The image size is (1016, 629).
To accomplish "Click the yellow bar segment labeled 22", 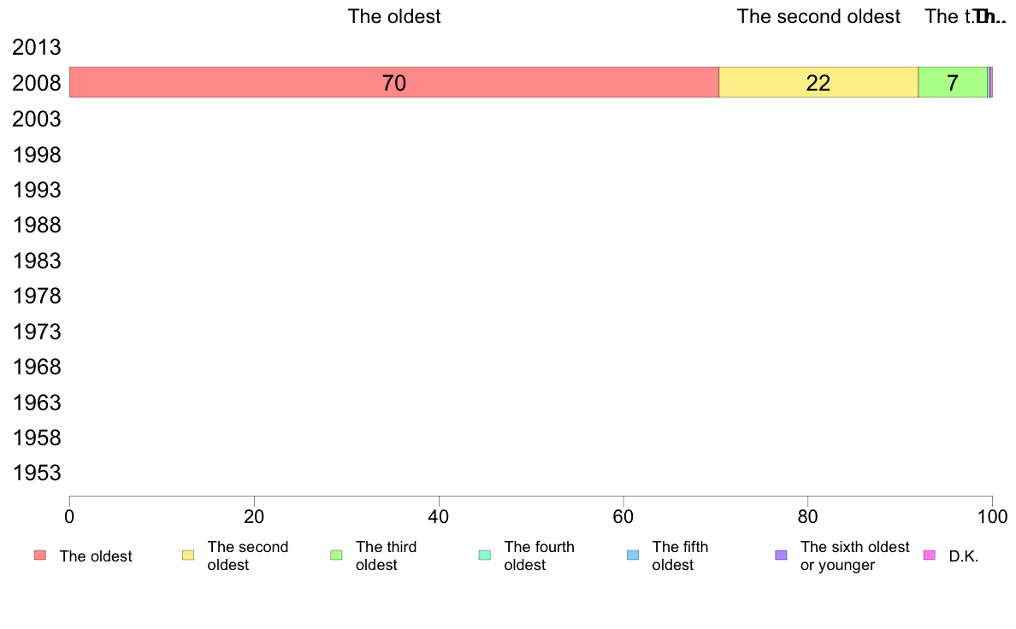I will click(x=818, y=82).
